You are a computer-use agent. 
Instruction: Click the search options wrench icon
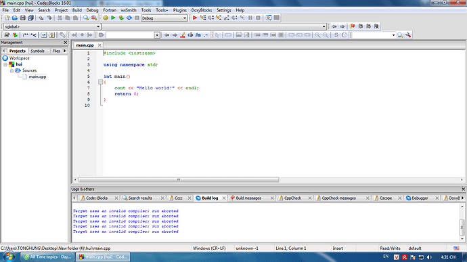[x=408, y=35]
